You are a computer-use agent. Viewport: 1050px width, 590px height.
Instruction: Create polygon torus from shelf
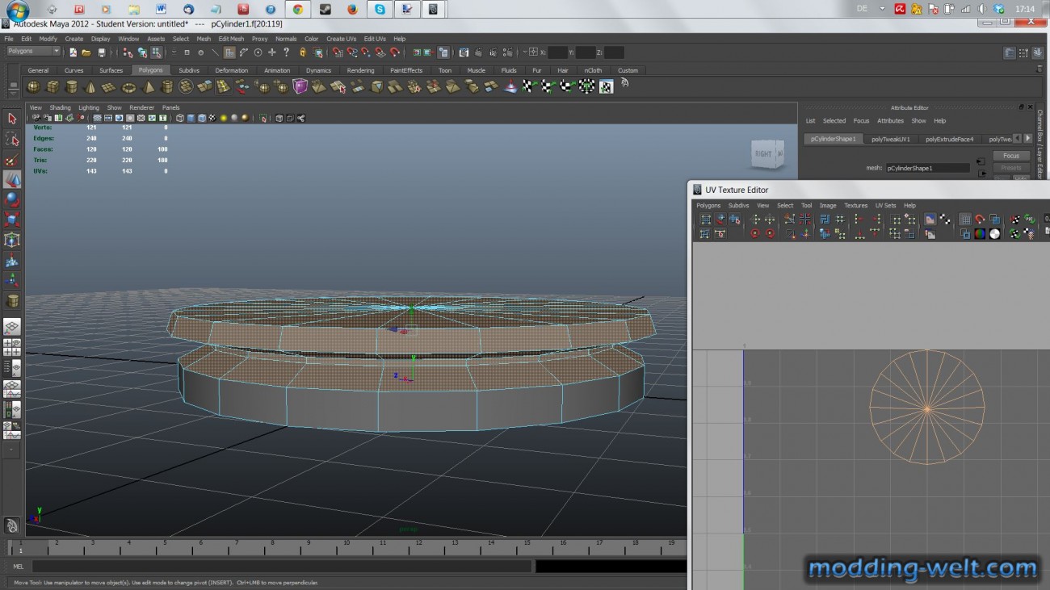tap(128, 86)
